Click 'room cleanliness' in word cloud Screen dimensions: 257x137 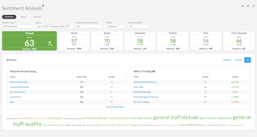94,125
